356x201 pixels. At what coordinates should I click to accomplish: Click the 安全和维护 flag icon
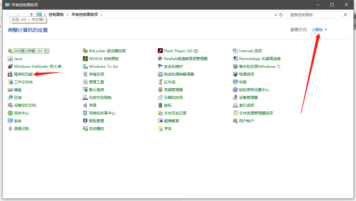coord(160,67)
